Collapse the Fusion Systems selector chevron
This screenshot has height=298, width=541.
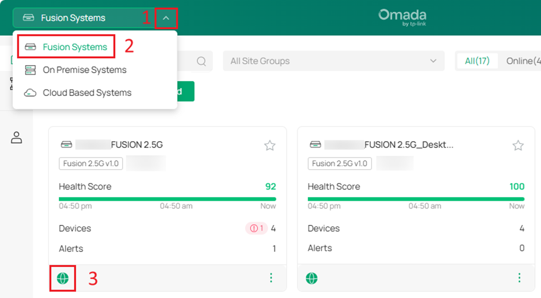(166, 18)
